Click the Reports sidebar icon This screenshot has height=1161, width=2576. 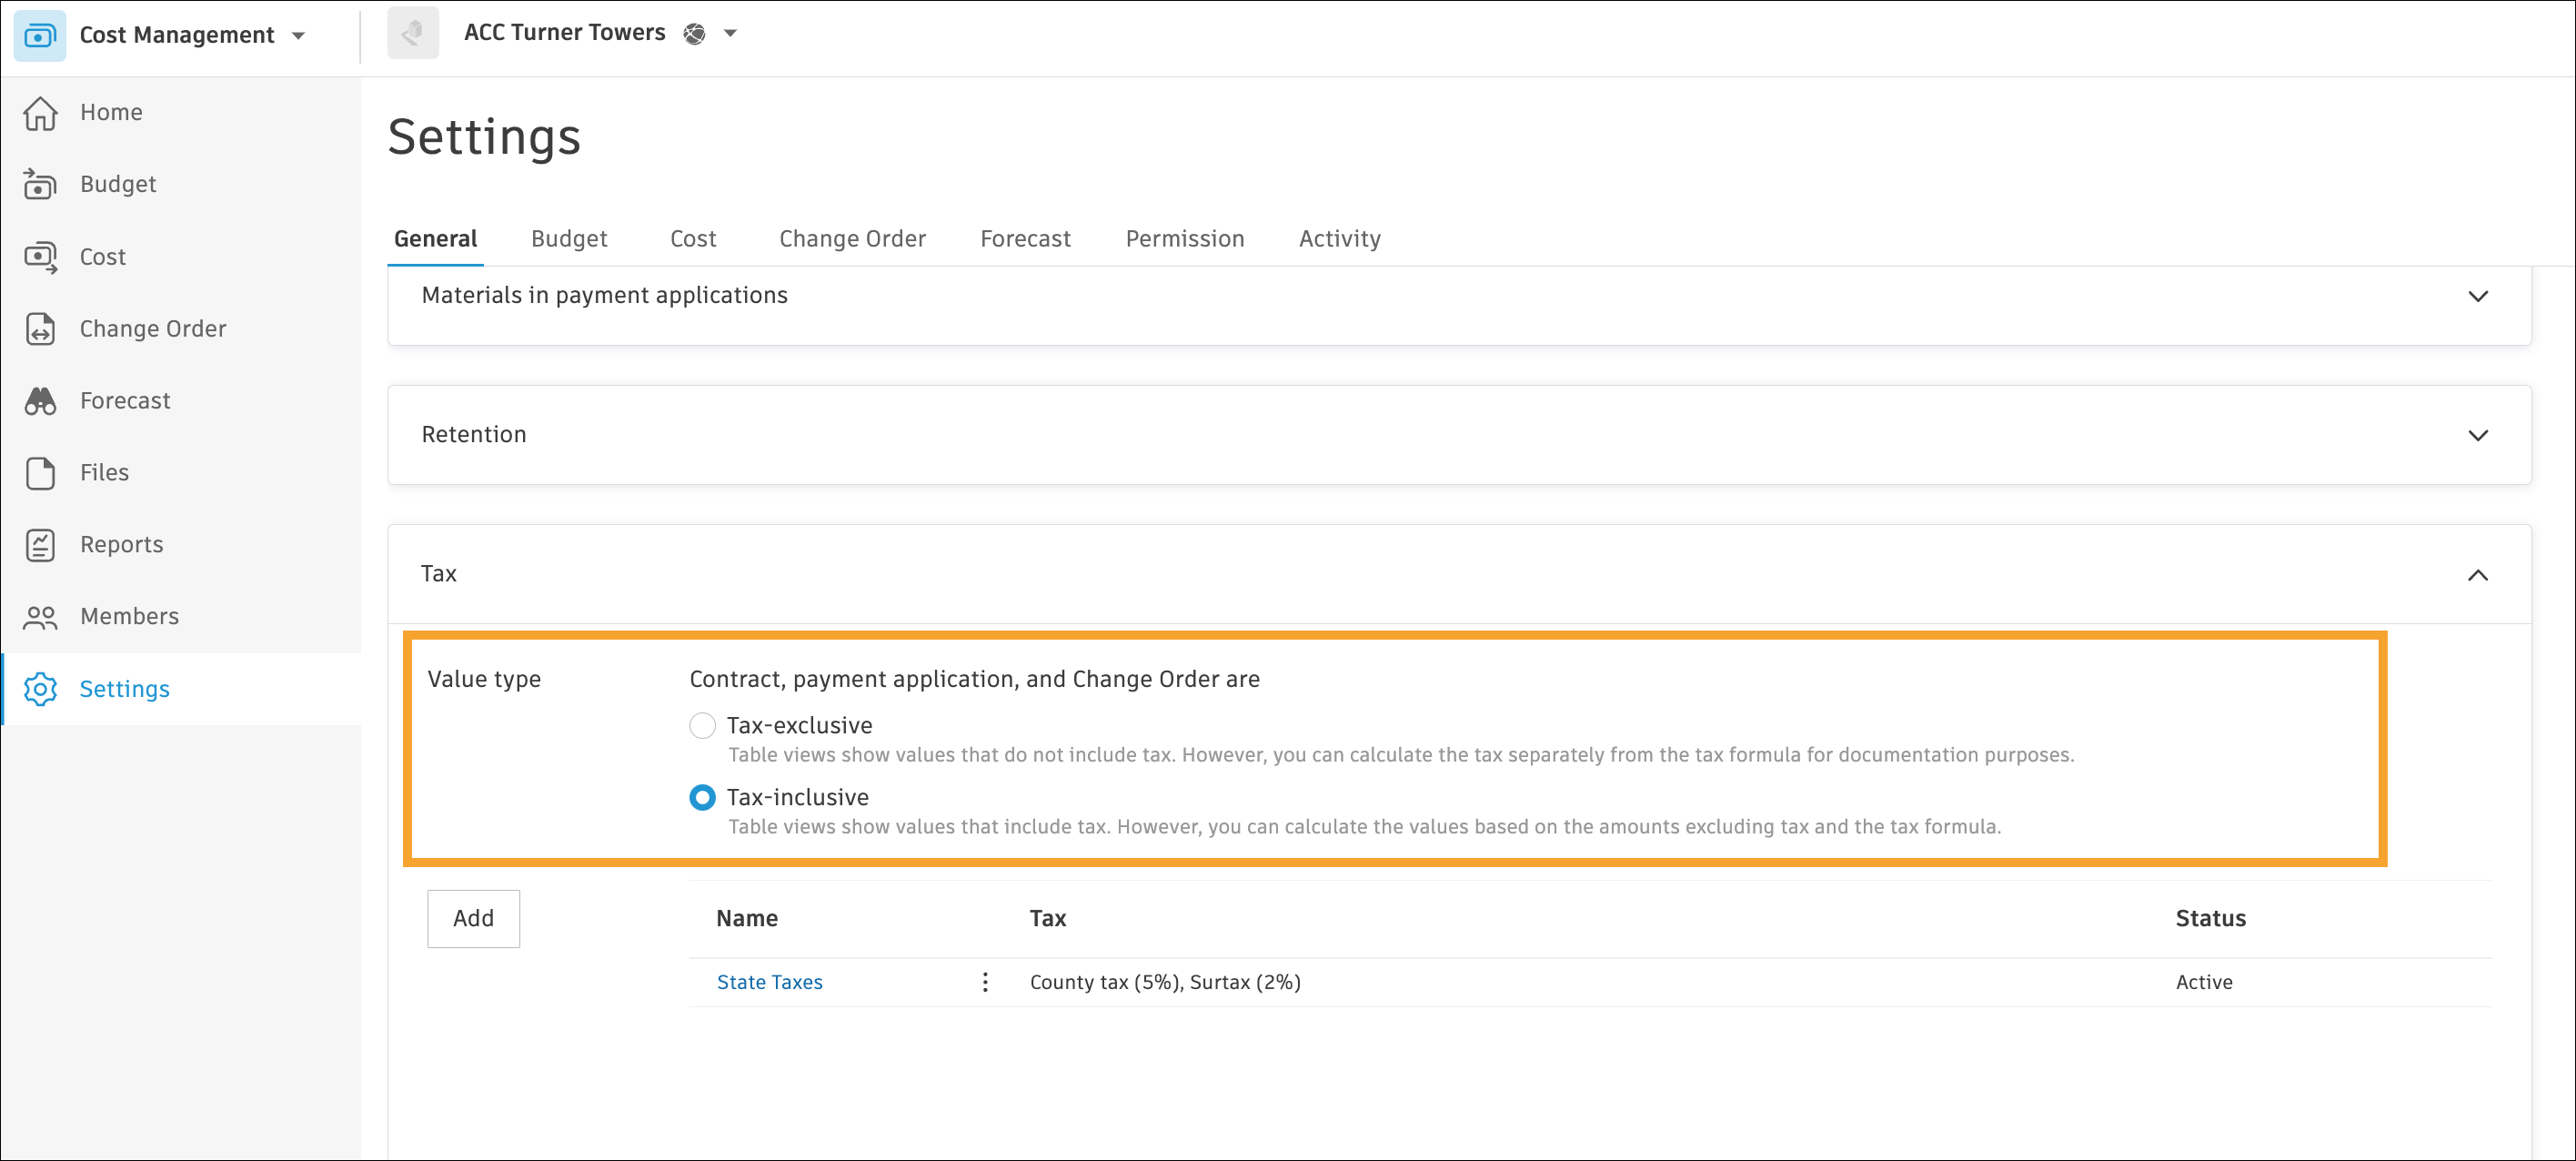[x=40, y=545]
